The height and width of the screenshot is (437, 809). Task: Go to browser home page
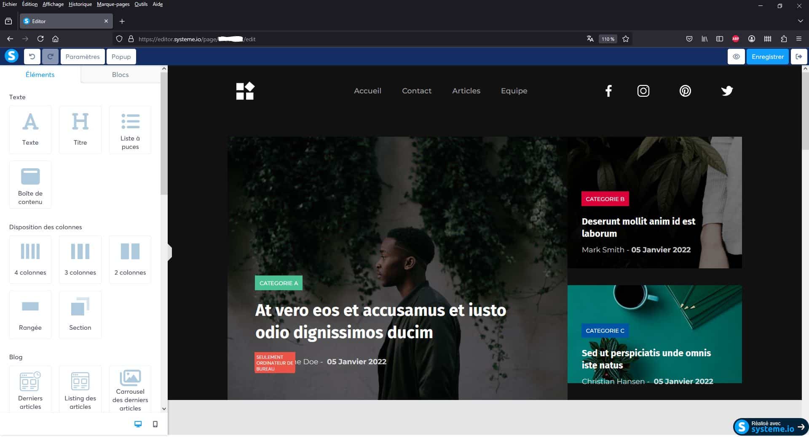[55, 39]
